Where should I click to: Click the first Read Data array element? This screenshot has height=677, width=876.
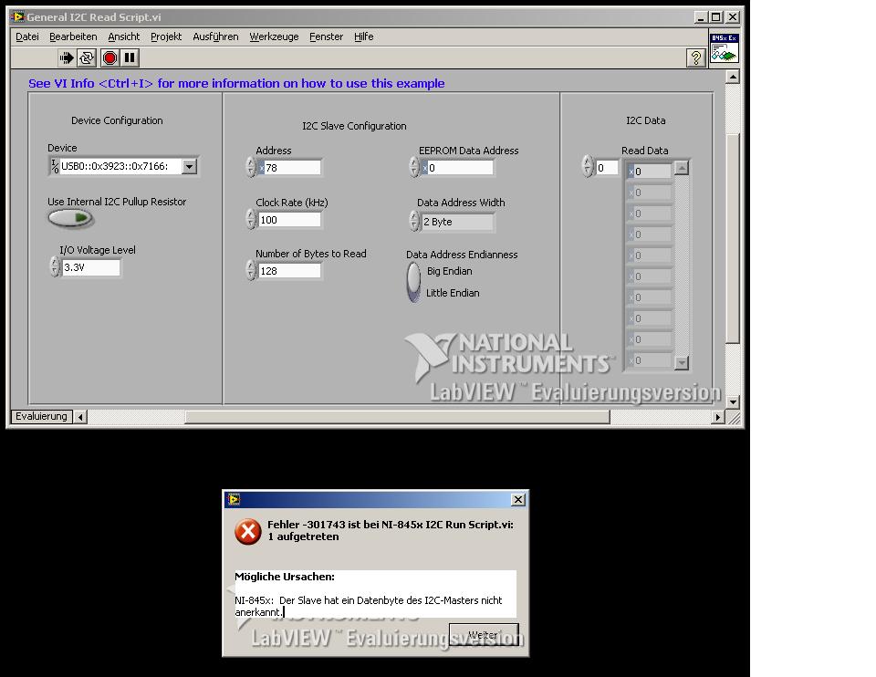[x=649, y=172]
